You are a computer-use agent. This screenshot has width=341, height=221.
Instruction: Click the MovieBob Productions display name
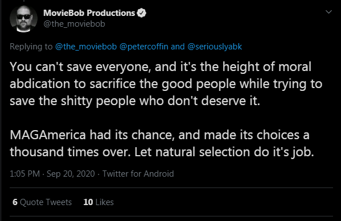click(x=89, y=13)
